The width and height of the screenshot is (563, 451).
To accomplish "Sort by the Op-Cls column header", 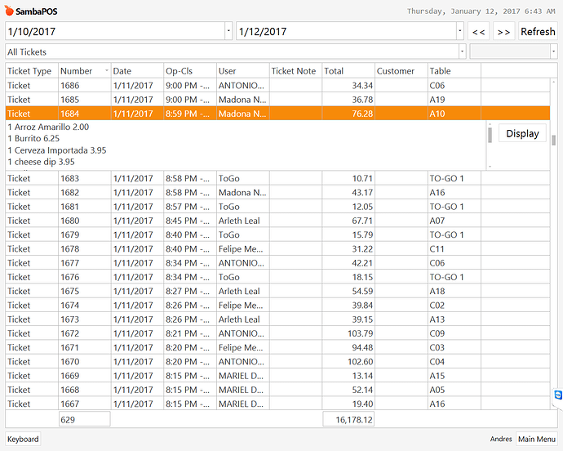I will tap(190, 71).
